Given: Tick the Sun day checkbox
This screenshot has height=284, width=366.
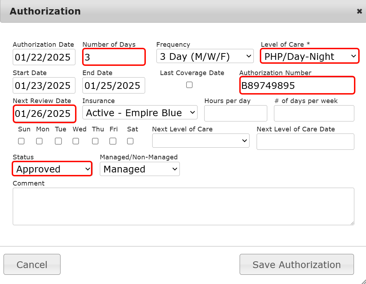Looking at the screenshot, I should click(x=21, y=141).
